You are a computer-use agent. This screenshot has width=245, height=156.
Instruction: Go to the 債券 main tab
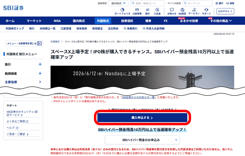(148, 21)
